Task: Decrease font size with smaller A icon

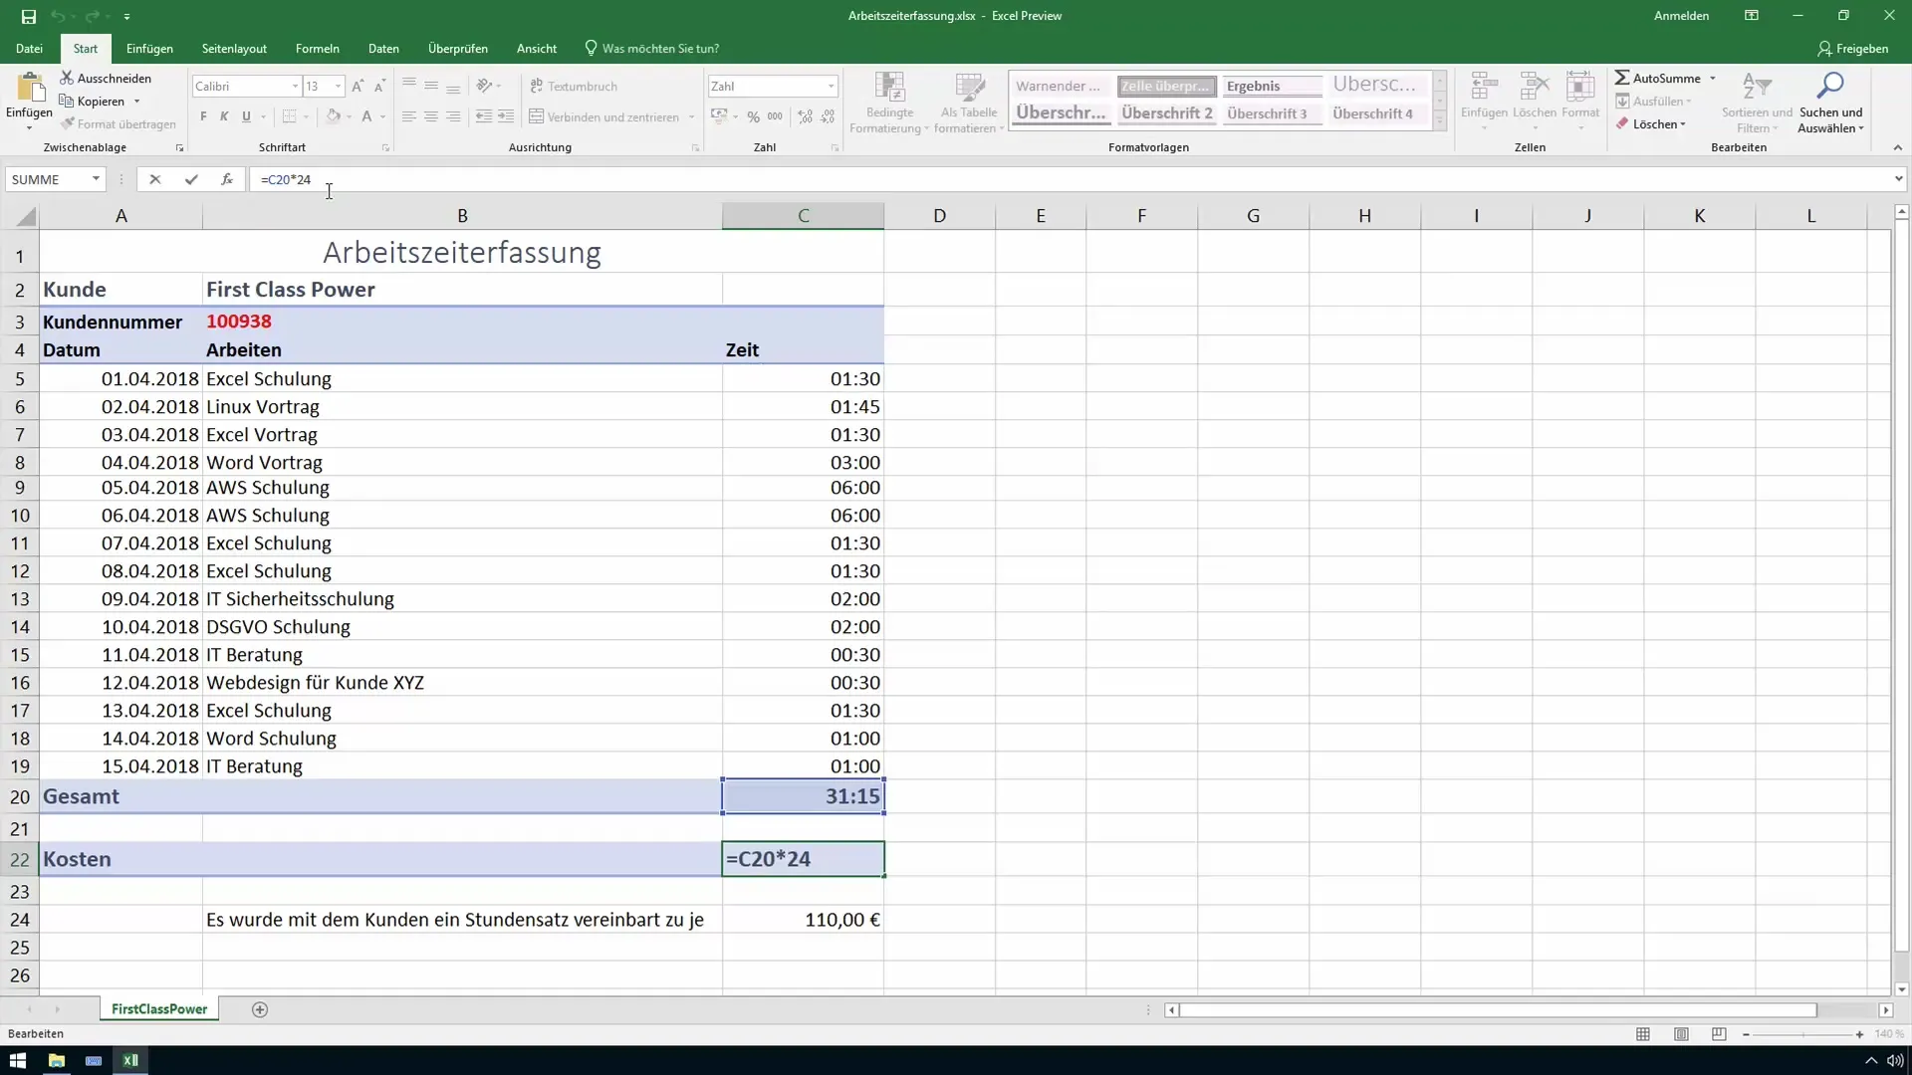Action: coord(379,87)
